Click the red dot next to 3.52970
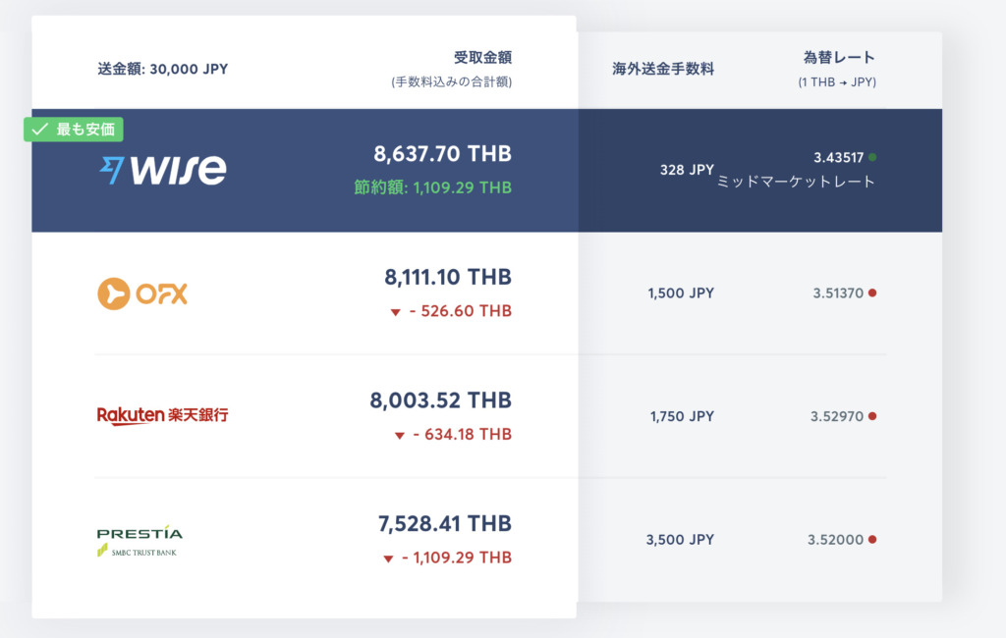This screenshot has height=638, width=1006. point(872,416)
